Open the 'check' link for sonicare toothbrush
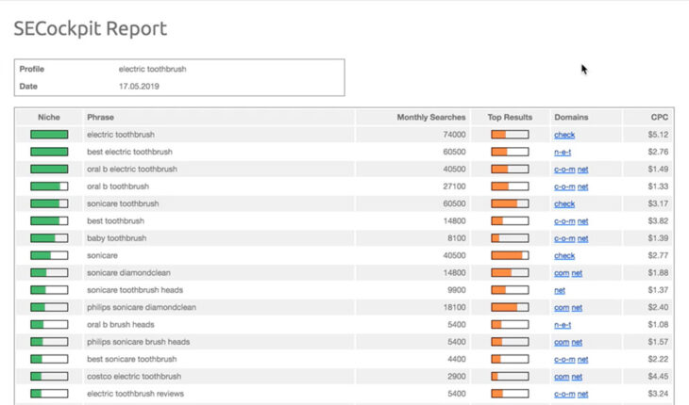This screenshot has height=405, width=689. coord(563,203)
